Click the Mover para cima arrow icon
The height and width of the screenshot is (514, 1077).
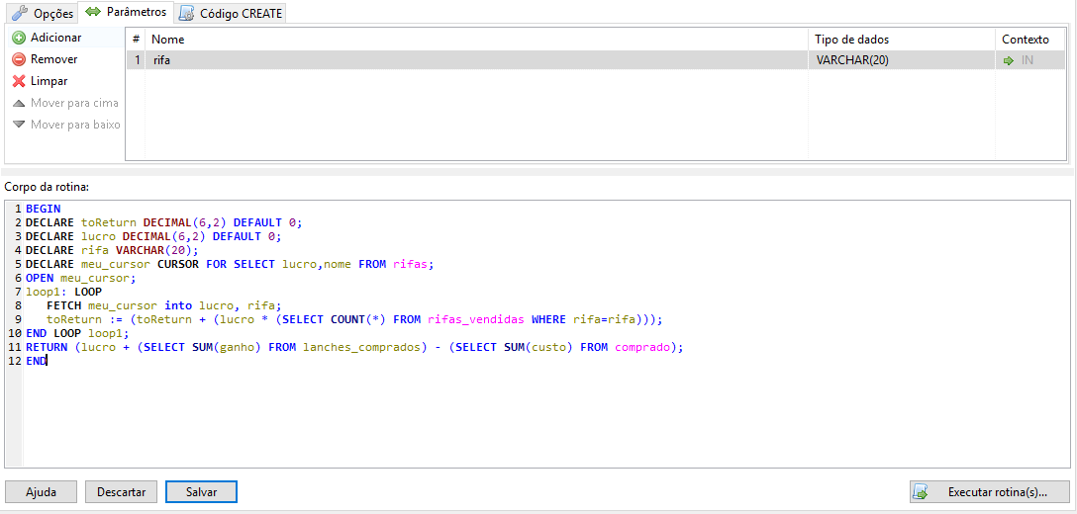pos(19,103)
